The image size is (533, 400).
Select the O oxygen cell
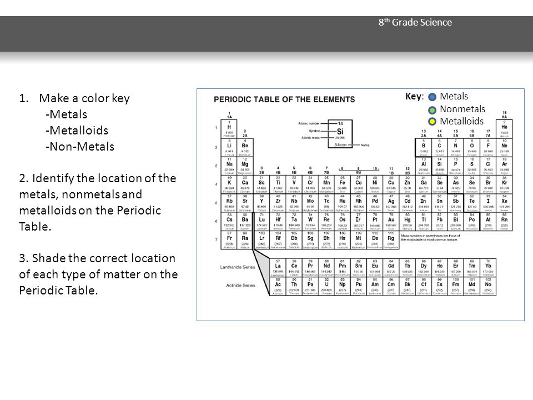[x=472, y=147]
